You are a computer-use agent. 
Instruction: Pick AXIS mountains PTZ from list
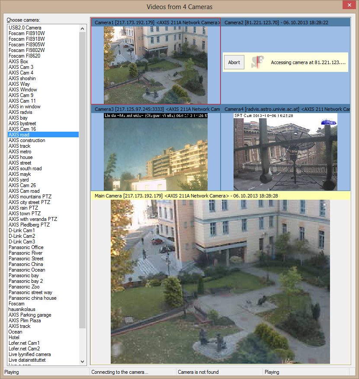coord(29,197)
